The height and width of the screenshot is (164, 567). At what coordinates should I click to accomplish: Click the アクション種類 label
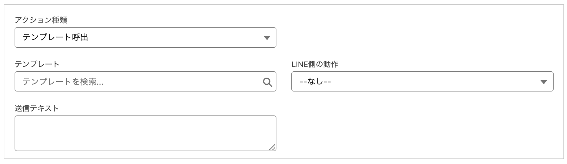pos(41,20)
